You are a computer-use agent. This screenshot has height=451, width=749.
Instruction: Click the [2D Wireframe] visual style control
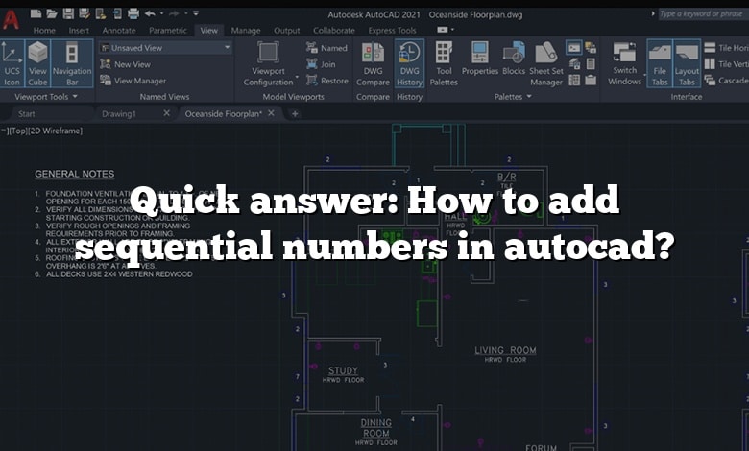click(x=56, y=131)
